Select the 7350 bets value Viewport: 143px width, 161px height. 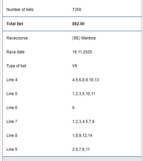(x=77, y=10)
